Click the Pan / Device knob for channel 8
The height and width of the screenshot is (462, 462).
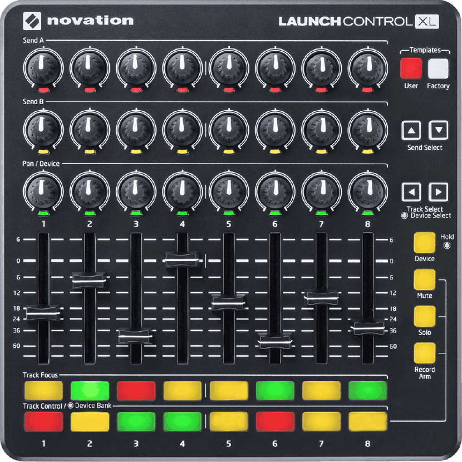click(368, 192)
